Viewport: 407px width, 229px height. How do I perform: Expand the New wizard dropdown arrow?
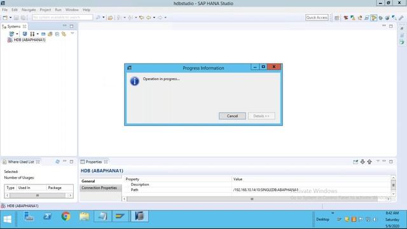tap(10, 18)
